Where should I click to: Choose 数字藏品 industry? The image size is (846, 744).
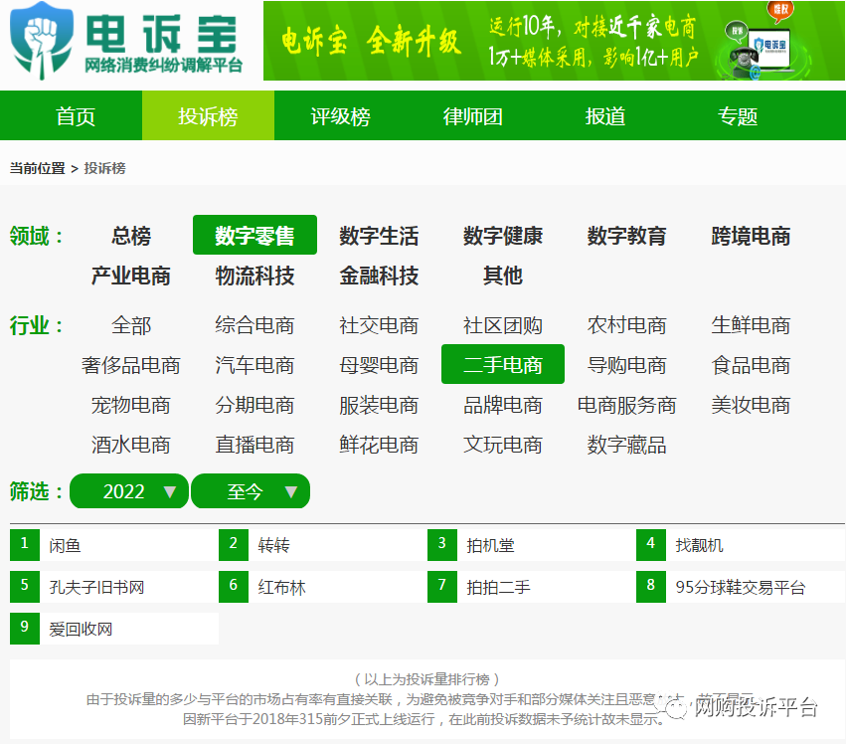[x=627, y=445]
